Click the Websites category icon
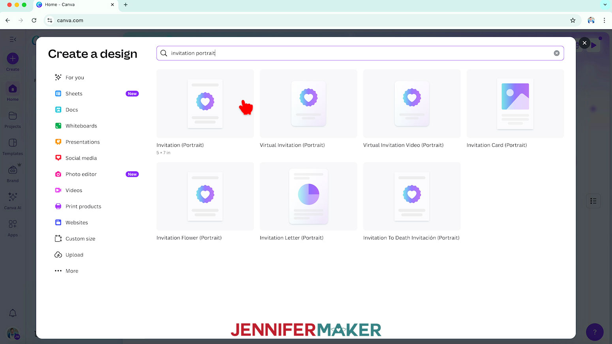Screen dimensions: 612x344 click(x=58, y=222)
